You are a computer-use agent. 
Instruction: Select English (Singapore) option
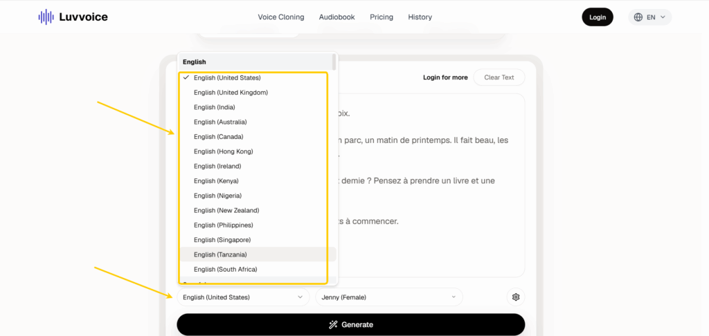click(x=258, y=240)
